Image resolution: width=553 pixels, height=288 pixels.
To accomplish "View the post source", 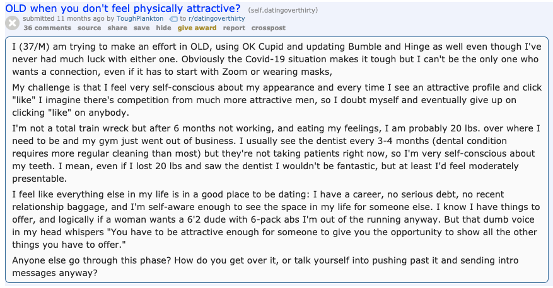I will coord(89,28).
